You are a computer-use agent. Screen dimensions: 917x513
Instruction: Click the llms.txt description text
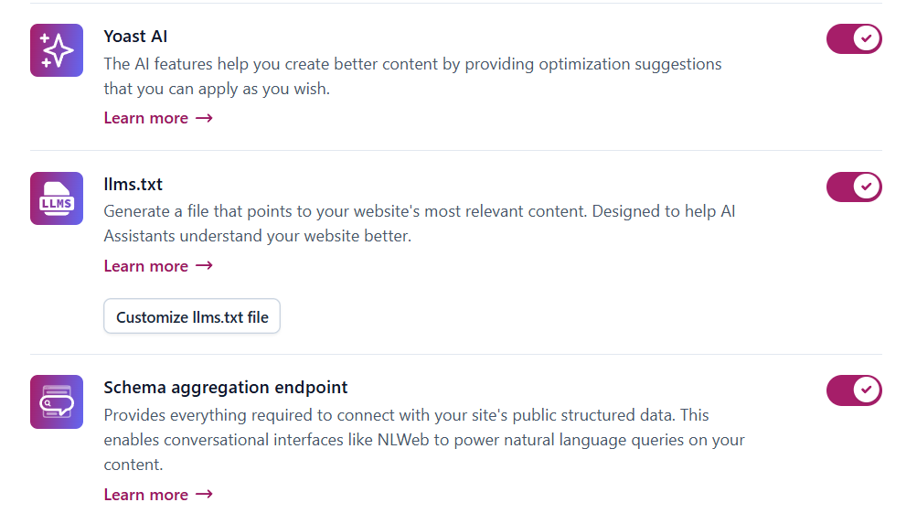(x=420, y=224)
